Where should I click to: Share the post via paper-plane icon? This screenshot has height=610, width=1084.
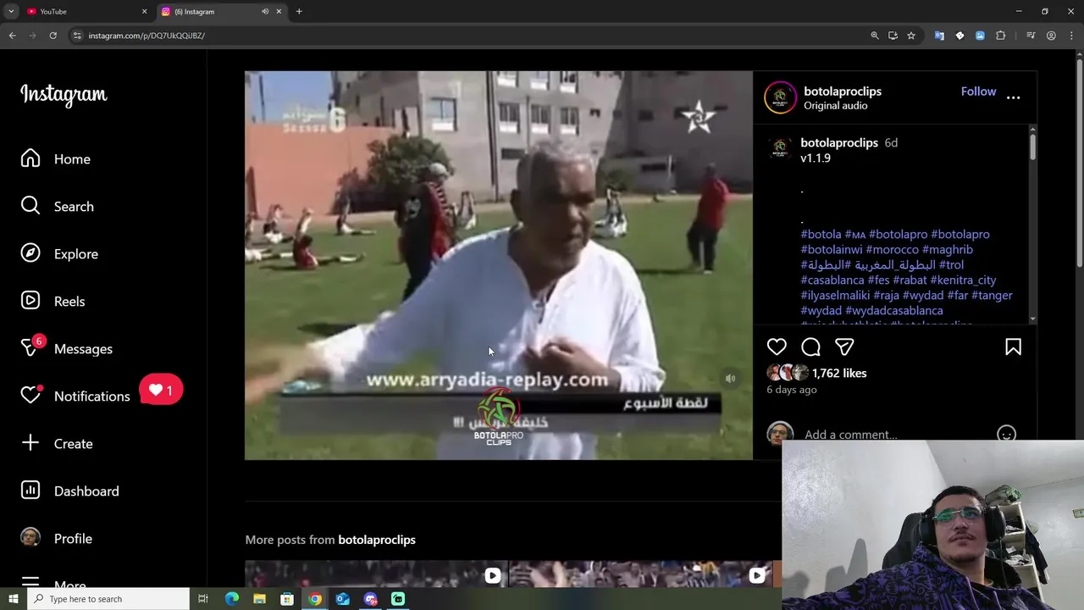tap(844, 347)
